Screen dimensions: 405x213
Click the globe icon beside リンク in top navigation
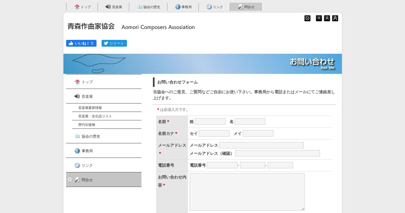(x=209, y=7)
